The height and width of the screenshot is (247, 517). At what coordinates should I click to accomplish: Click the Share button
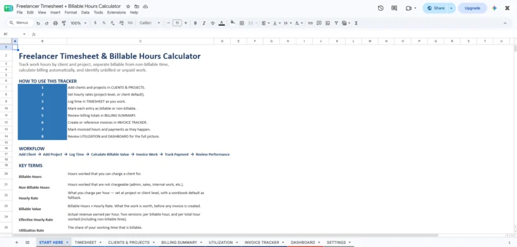(436, 8)
